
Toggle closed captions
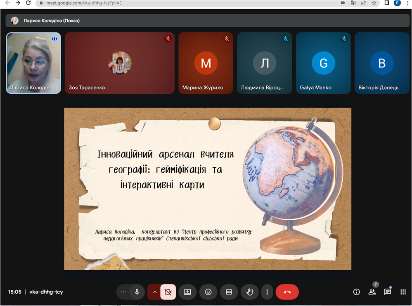tap(229, 292)
